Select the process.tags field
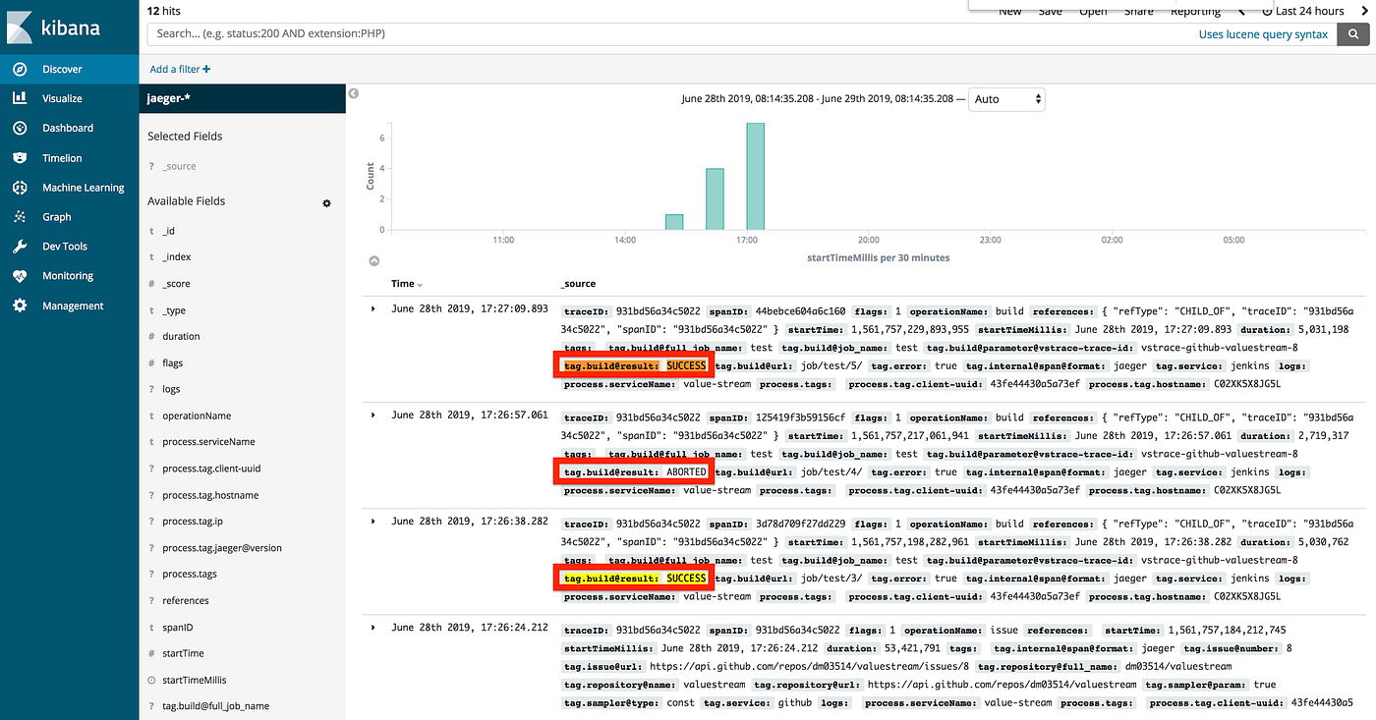This screenshot has height=720, width=1376. [190, 575]
